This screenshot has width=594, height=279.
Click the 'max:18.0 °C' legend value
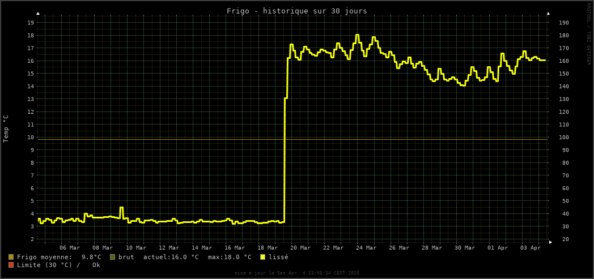point(230,257)
